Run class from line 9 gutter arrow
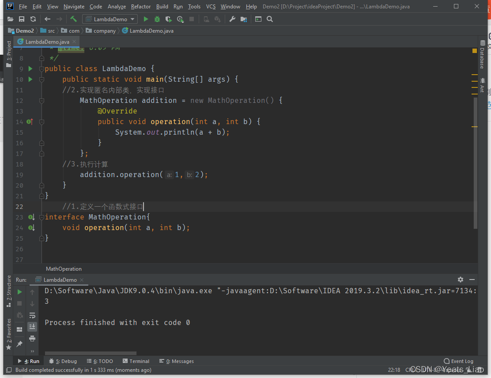This screenshot has width=491, height=378. (x=30, y=68)
